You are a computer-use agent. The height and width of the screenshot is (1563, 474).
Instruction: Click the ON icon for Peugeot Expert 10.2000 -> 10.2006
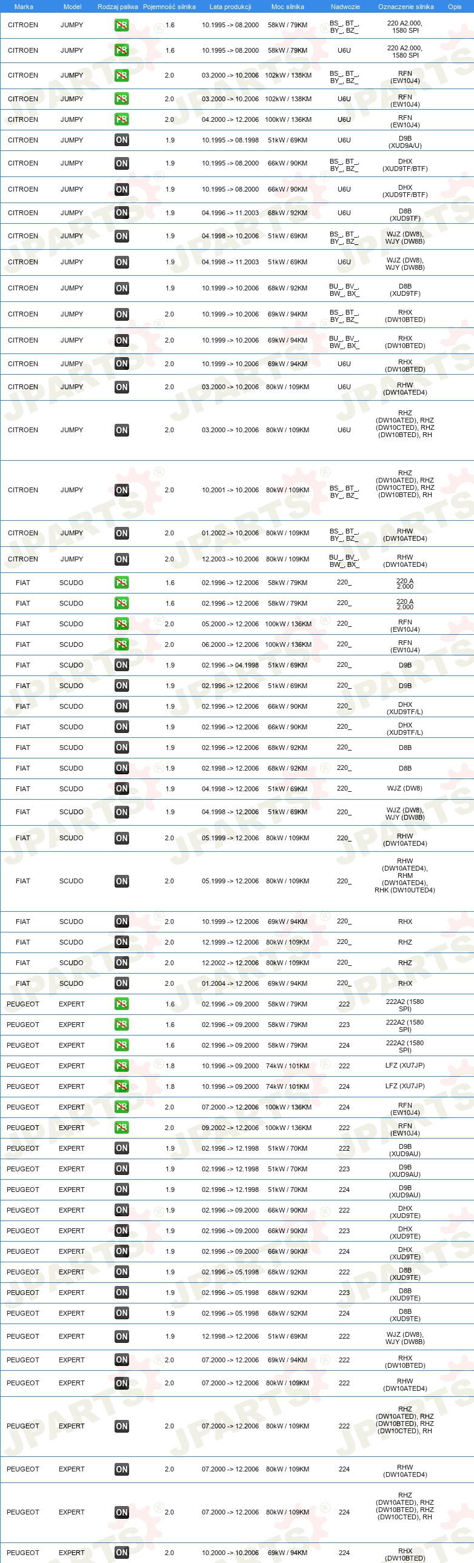121,1553
